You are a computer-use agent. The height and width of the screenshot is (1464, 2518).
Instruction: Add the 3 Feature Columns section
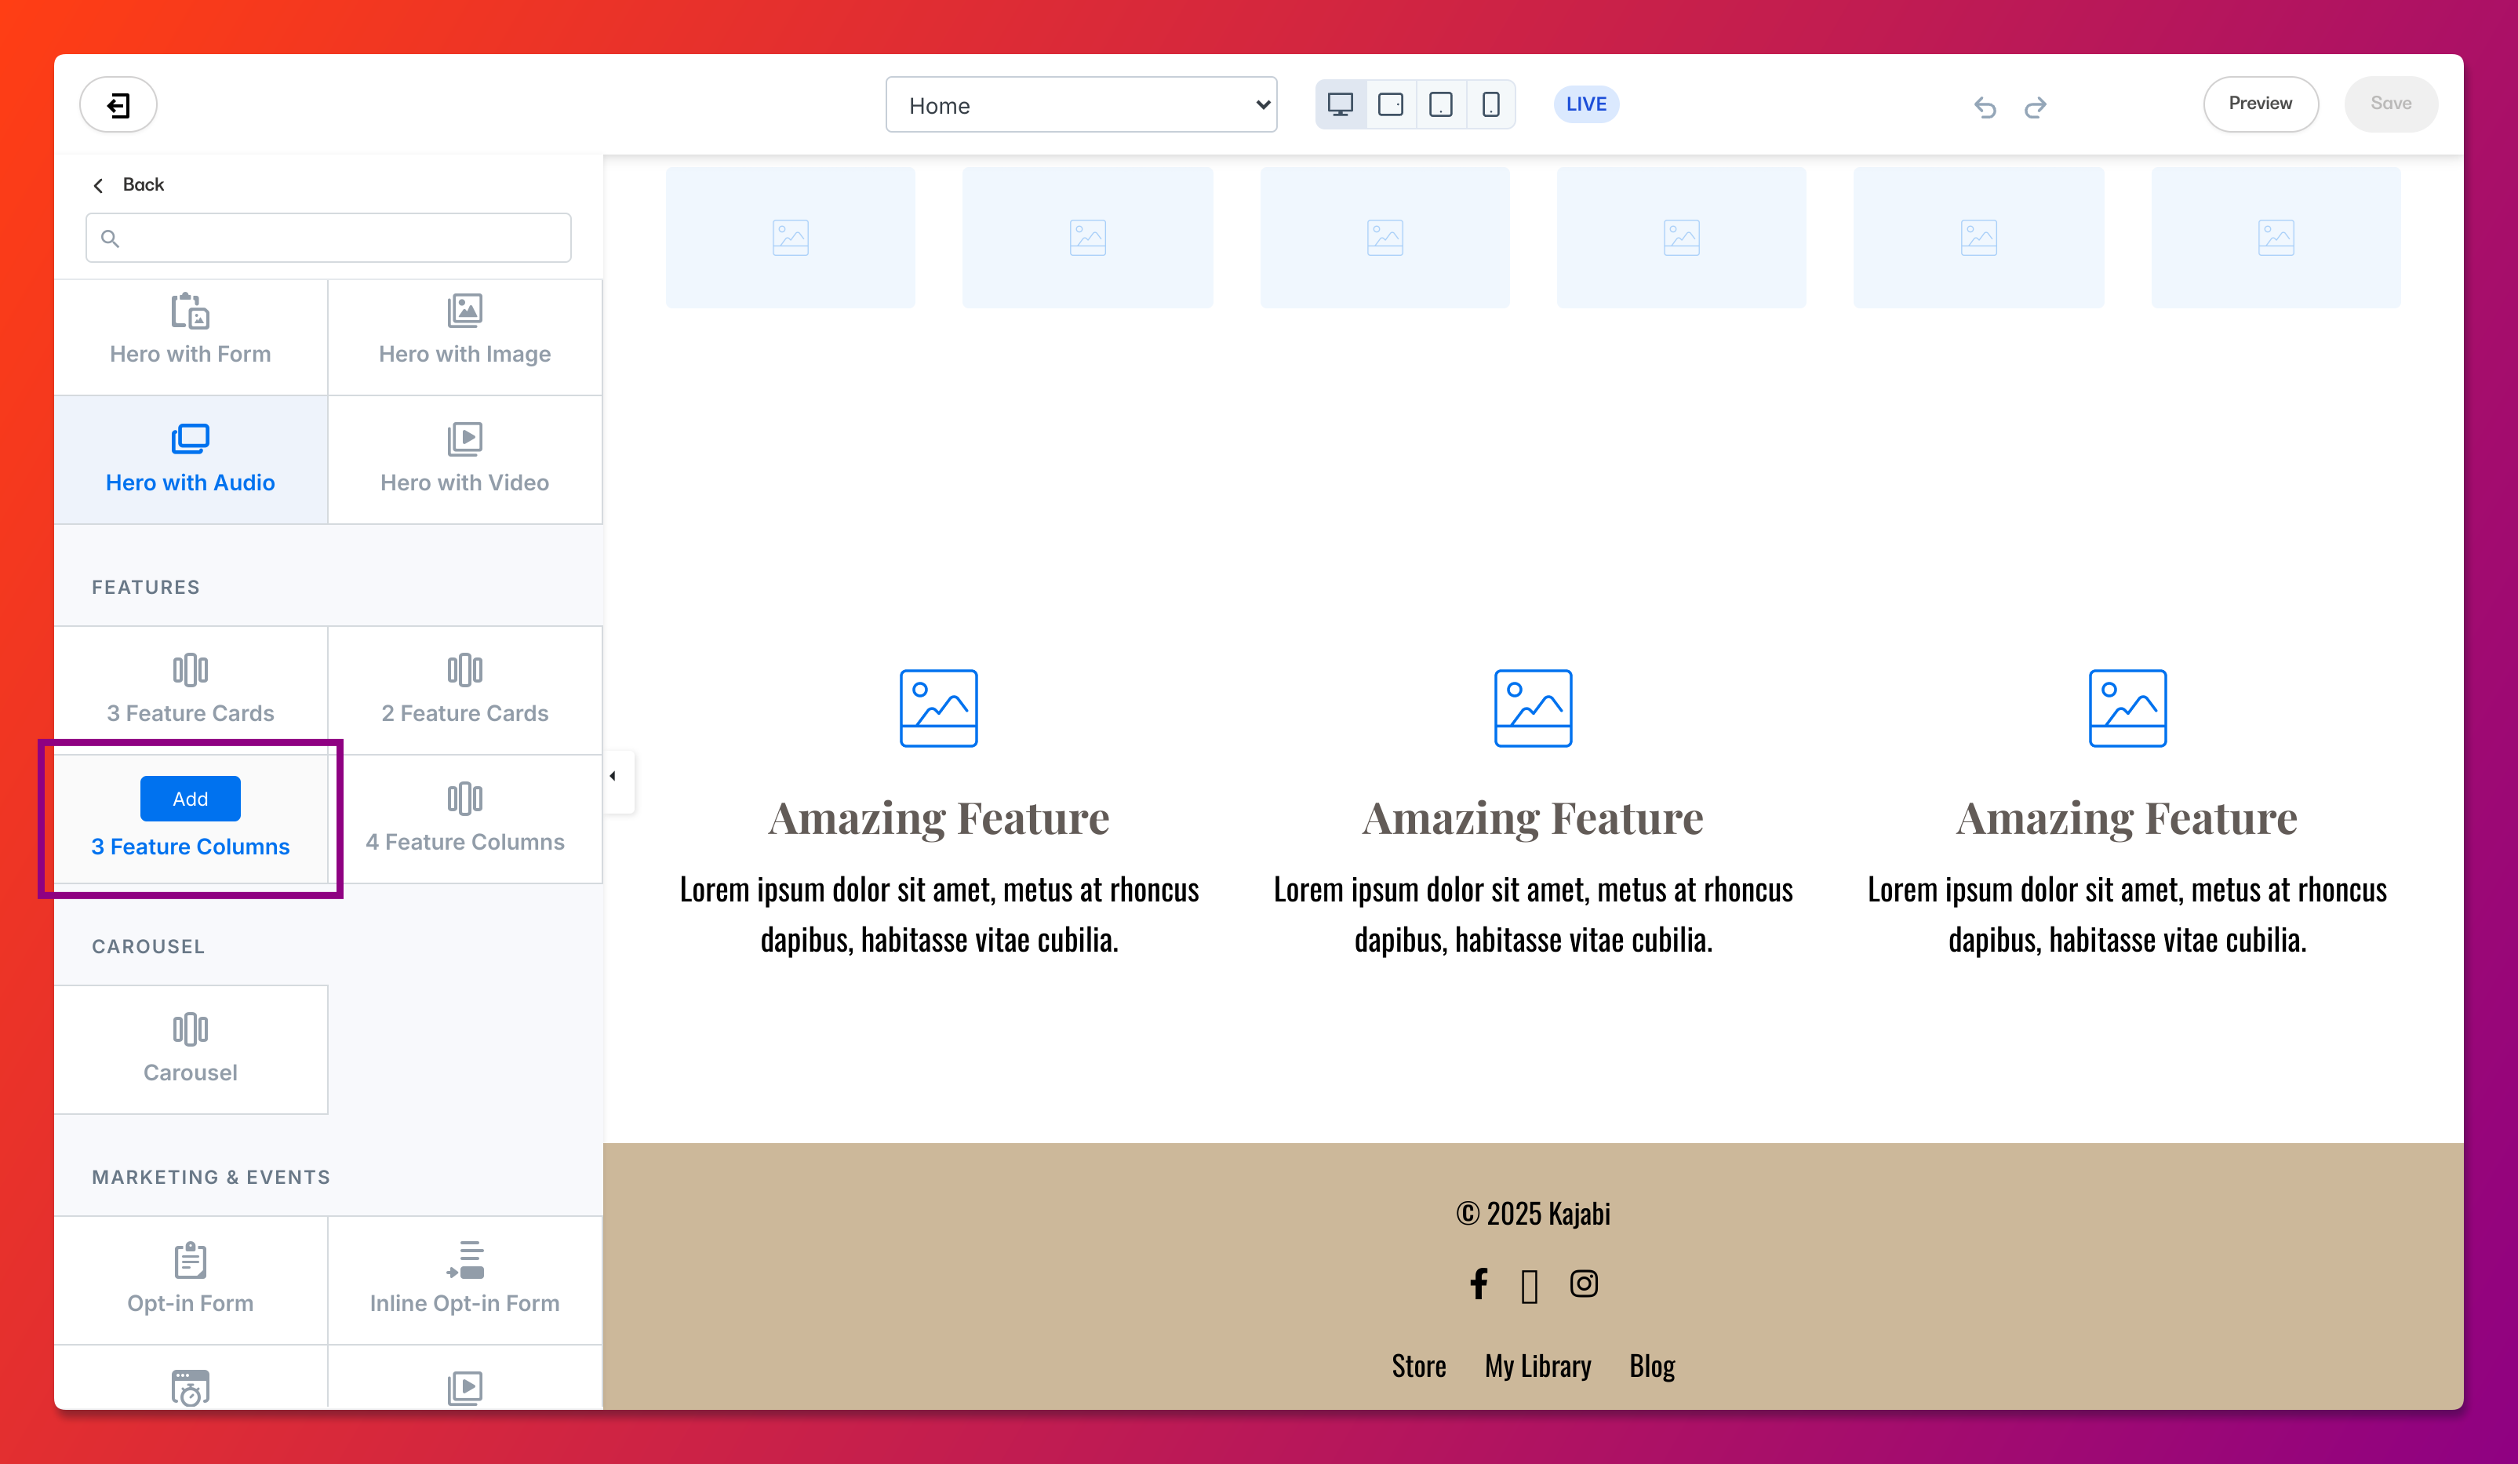pyautogui.click(x=190, y=799)
